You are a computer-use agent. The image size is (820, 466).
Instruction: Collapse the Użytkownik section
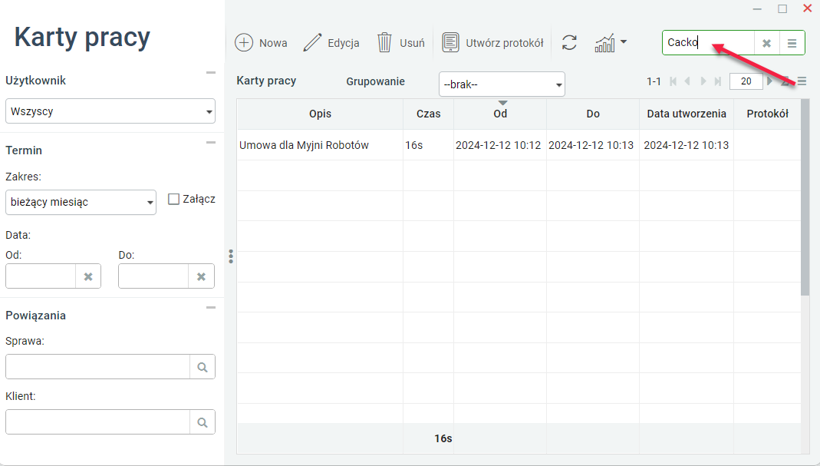click(x=211, y=73)
